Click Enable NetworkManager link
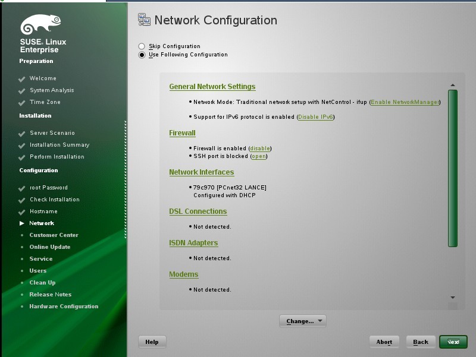Screen dimensions: 476x357 pyautogui.click(x=405, y=102)
